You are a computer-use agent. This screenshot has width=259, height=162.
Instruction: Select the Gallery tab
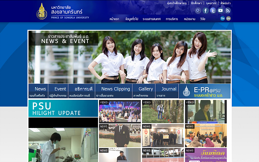[144, 91]
